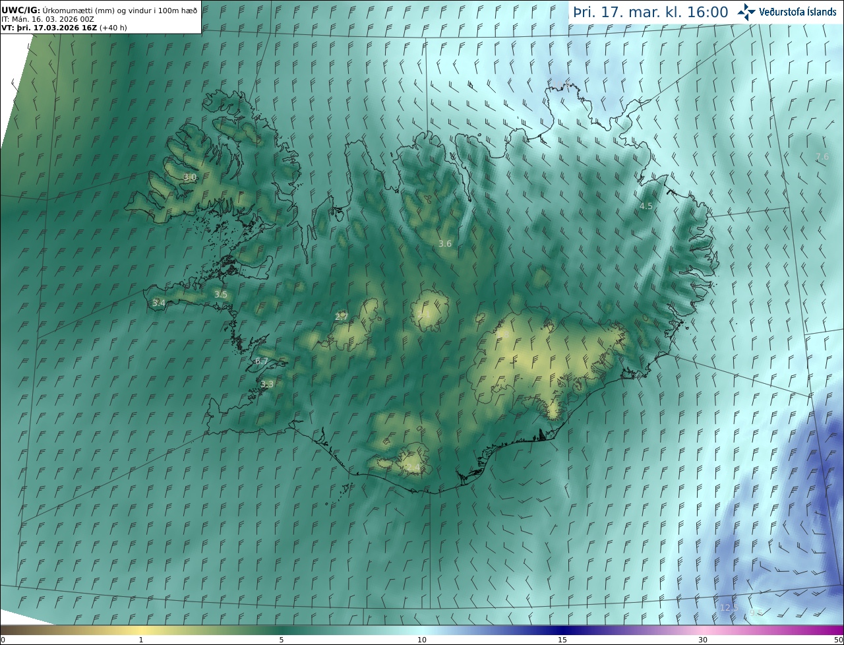
Task: Select the date label Þri. 17. mar. kl. 16:00
Action: tap(650, 12)
